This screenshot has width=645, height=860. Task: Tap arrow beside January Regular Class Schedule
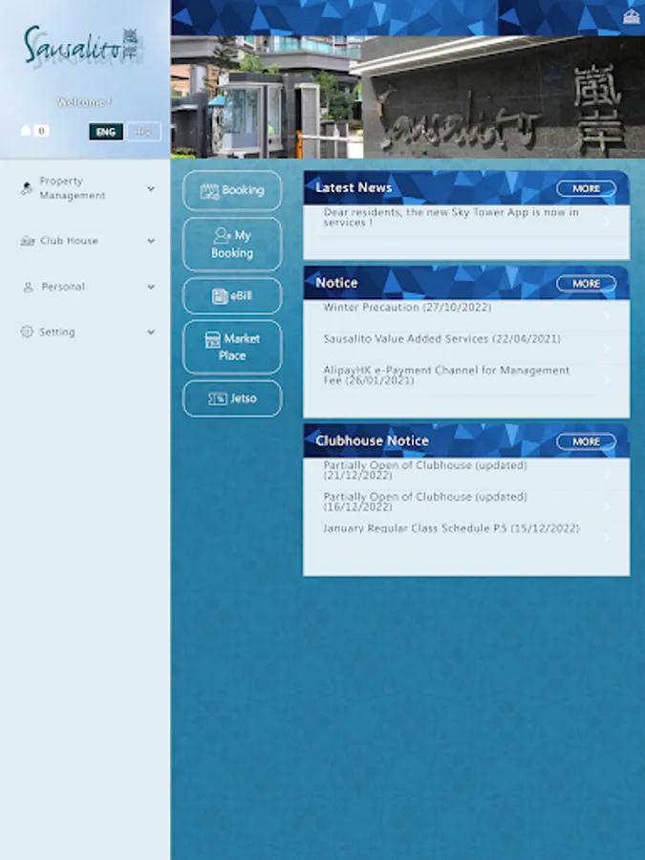[607, 537]
